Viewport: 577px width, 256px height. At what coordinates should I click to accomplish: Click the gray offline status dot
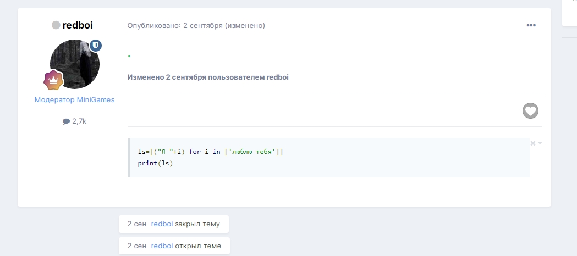56,25
